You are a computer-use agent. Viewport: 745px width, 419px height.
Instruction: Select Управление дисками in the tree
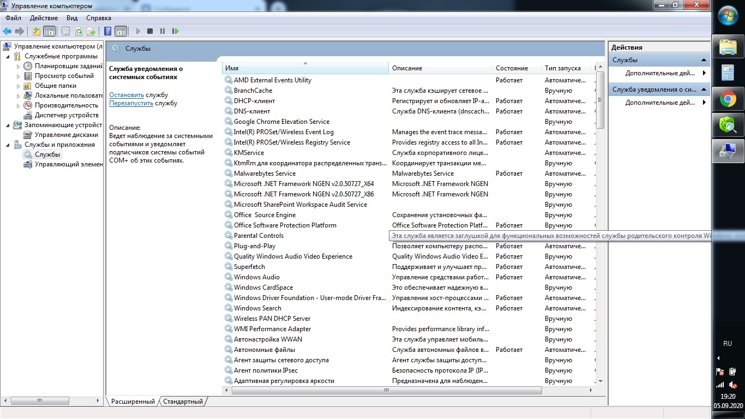[67, 135]
